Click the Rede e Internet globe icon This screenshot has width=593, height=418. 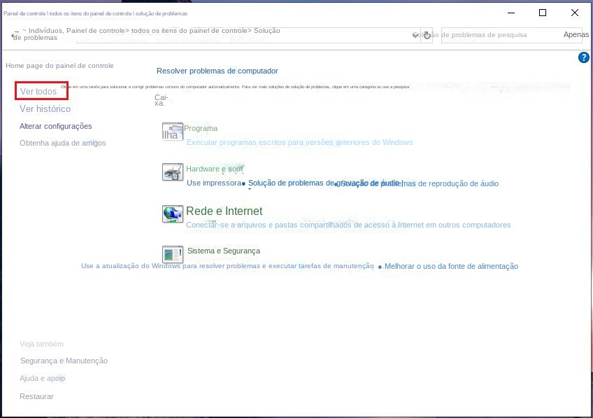coord(173,214)
